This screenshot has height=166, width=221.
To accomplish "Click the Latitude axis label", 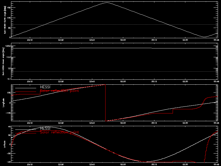I will point(4,144).
